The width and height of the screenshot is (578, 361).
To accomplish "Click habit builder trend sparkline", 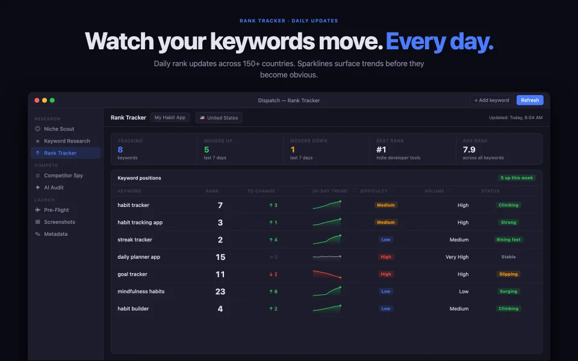I will pyautogui.click(x=327, y=308).
